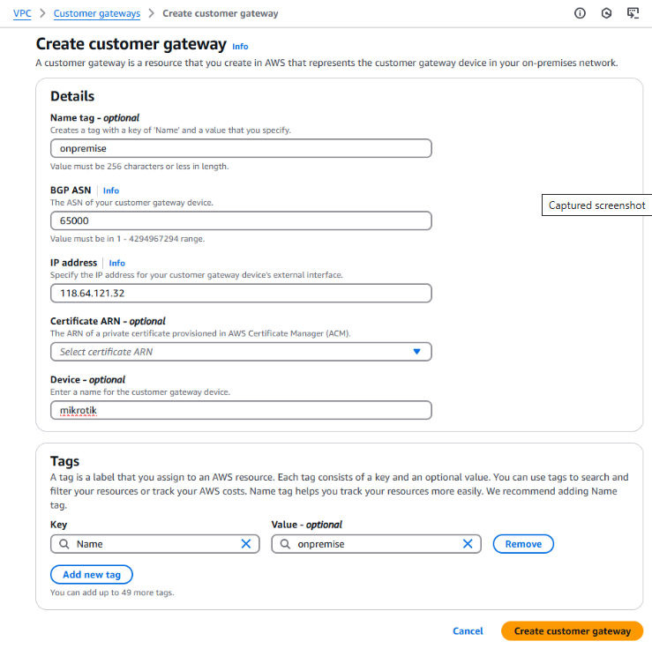The image size is (652, 656).
Task: Click the search icon in Value field
Action: pyautogui.click(x=285, y=543)
